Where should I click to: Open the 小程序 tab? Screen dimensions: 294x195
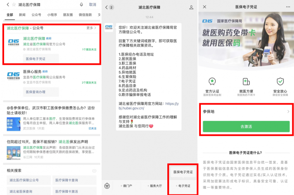tap(52, 14)
